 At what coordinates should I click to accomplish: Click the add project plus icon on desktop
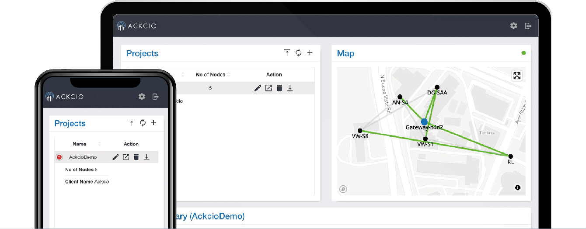pos(310,53)
